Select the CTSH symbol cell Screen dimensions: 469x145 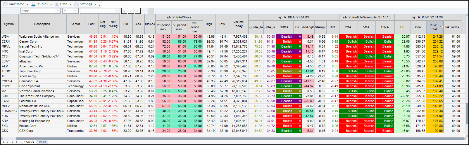coord(9,56)
